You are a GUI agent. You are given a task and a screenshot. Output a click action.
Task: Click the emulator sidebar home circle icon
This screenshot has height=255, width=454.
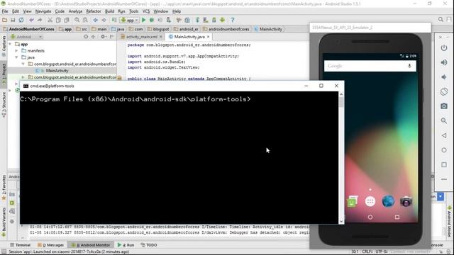tap(444, 150)
